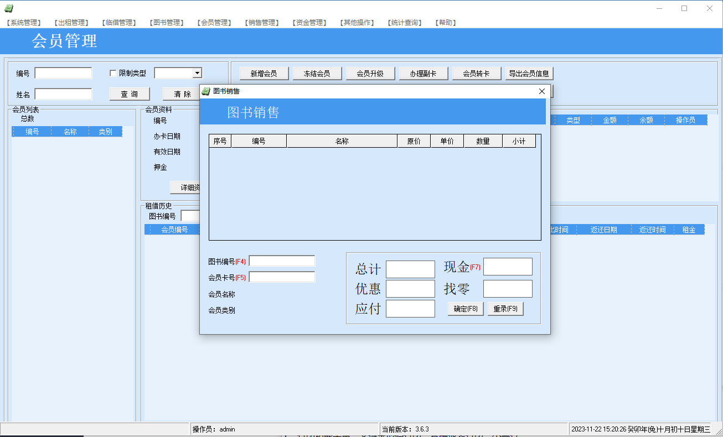Focus the 总计 total field

410,269
